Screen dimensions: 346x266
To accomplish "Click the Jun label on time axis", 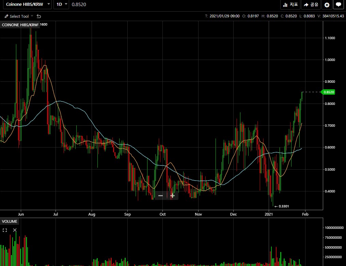I will coord(21,214).
